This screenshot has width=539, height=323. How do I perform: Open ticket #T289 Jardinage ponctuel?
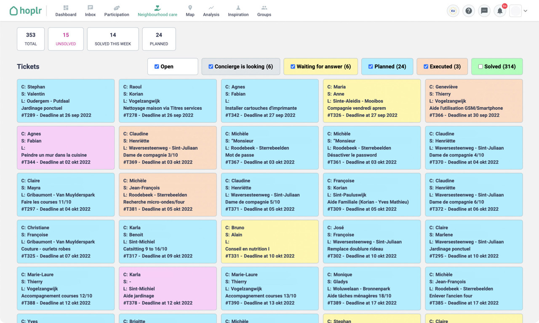[x=66, y=101]
